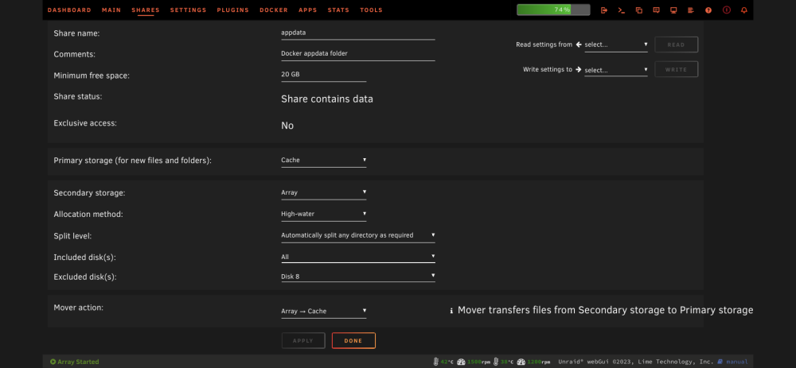Open the Apps tab
This screenshot has height=368, width=796.
(x=308, y=10)
